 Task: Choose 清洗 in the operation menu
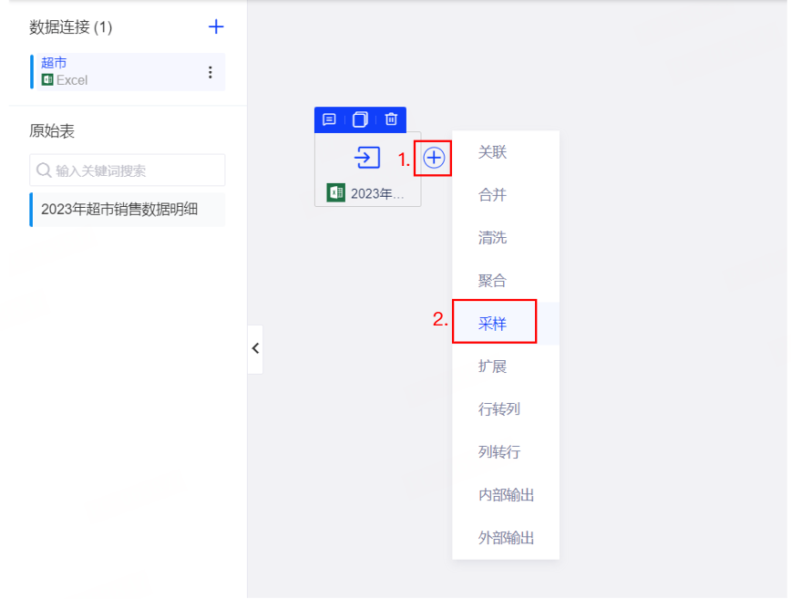[x=492, y=238]
